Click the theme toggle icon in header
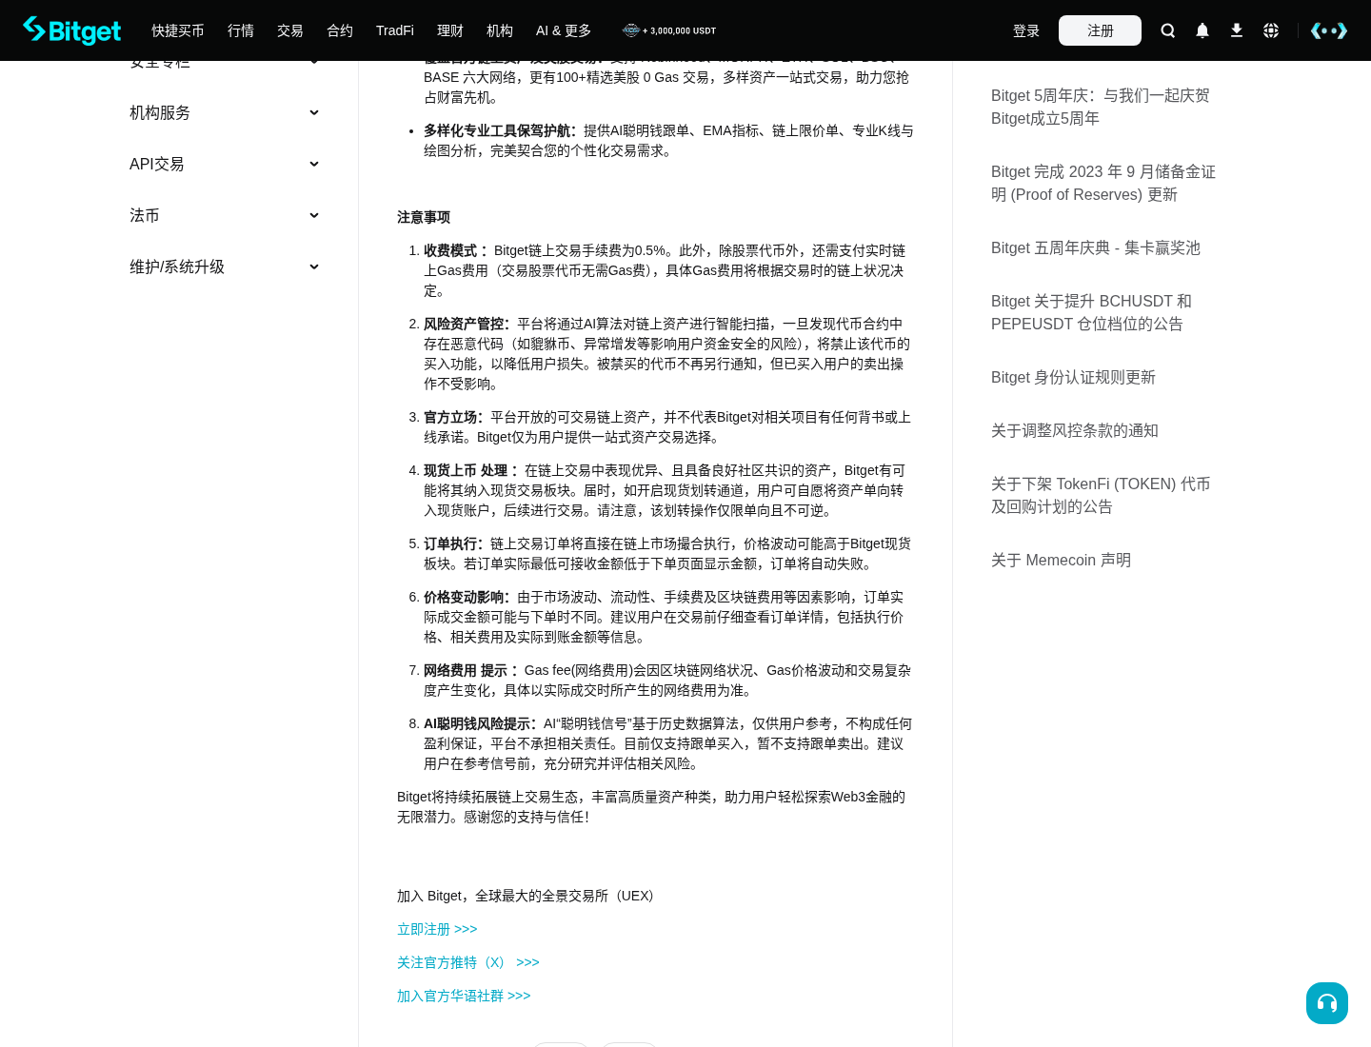 pyautogui.click(x=1329, y=30)
